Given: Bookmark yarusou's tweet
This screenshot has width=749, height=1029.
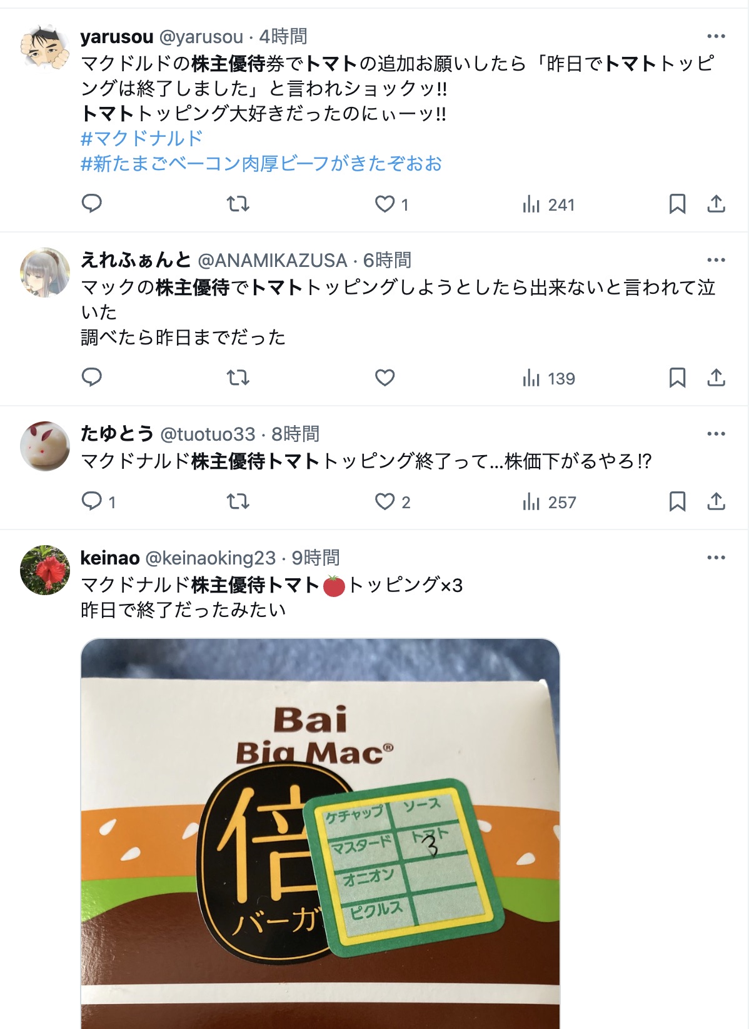Looking at the screenshot, I should click(x=677, y=204).
